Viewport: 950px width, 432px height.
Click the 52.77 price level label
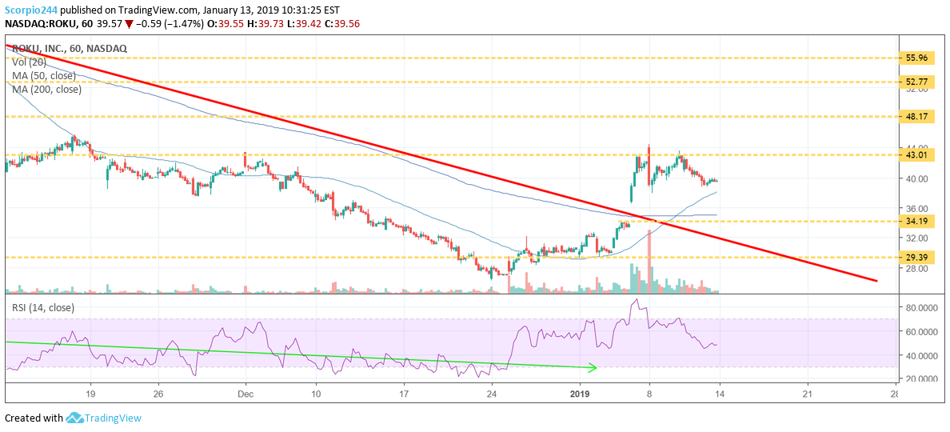pos(917,82)
